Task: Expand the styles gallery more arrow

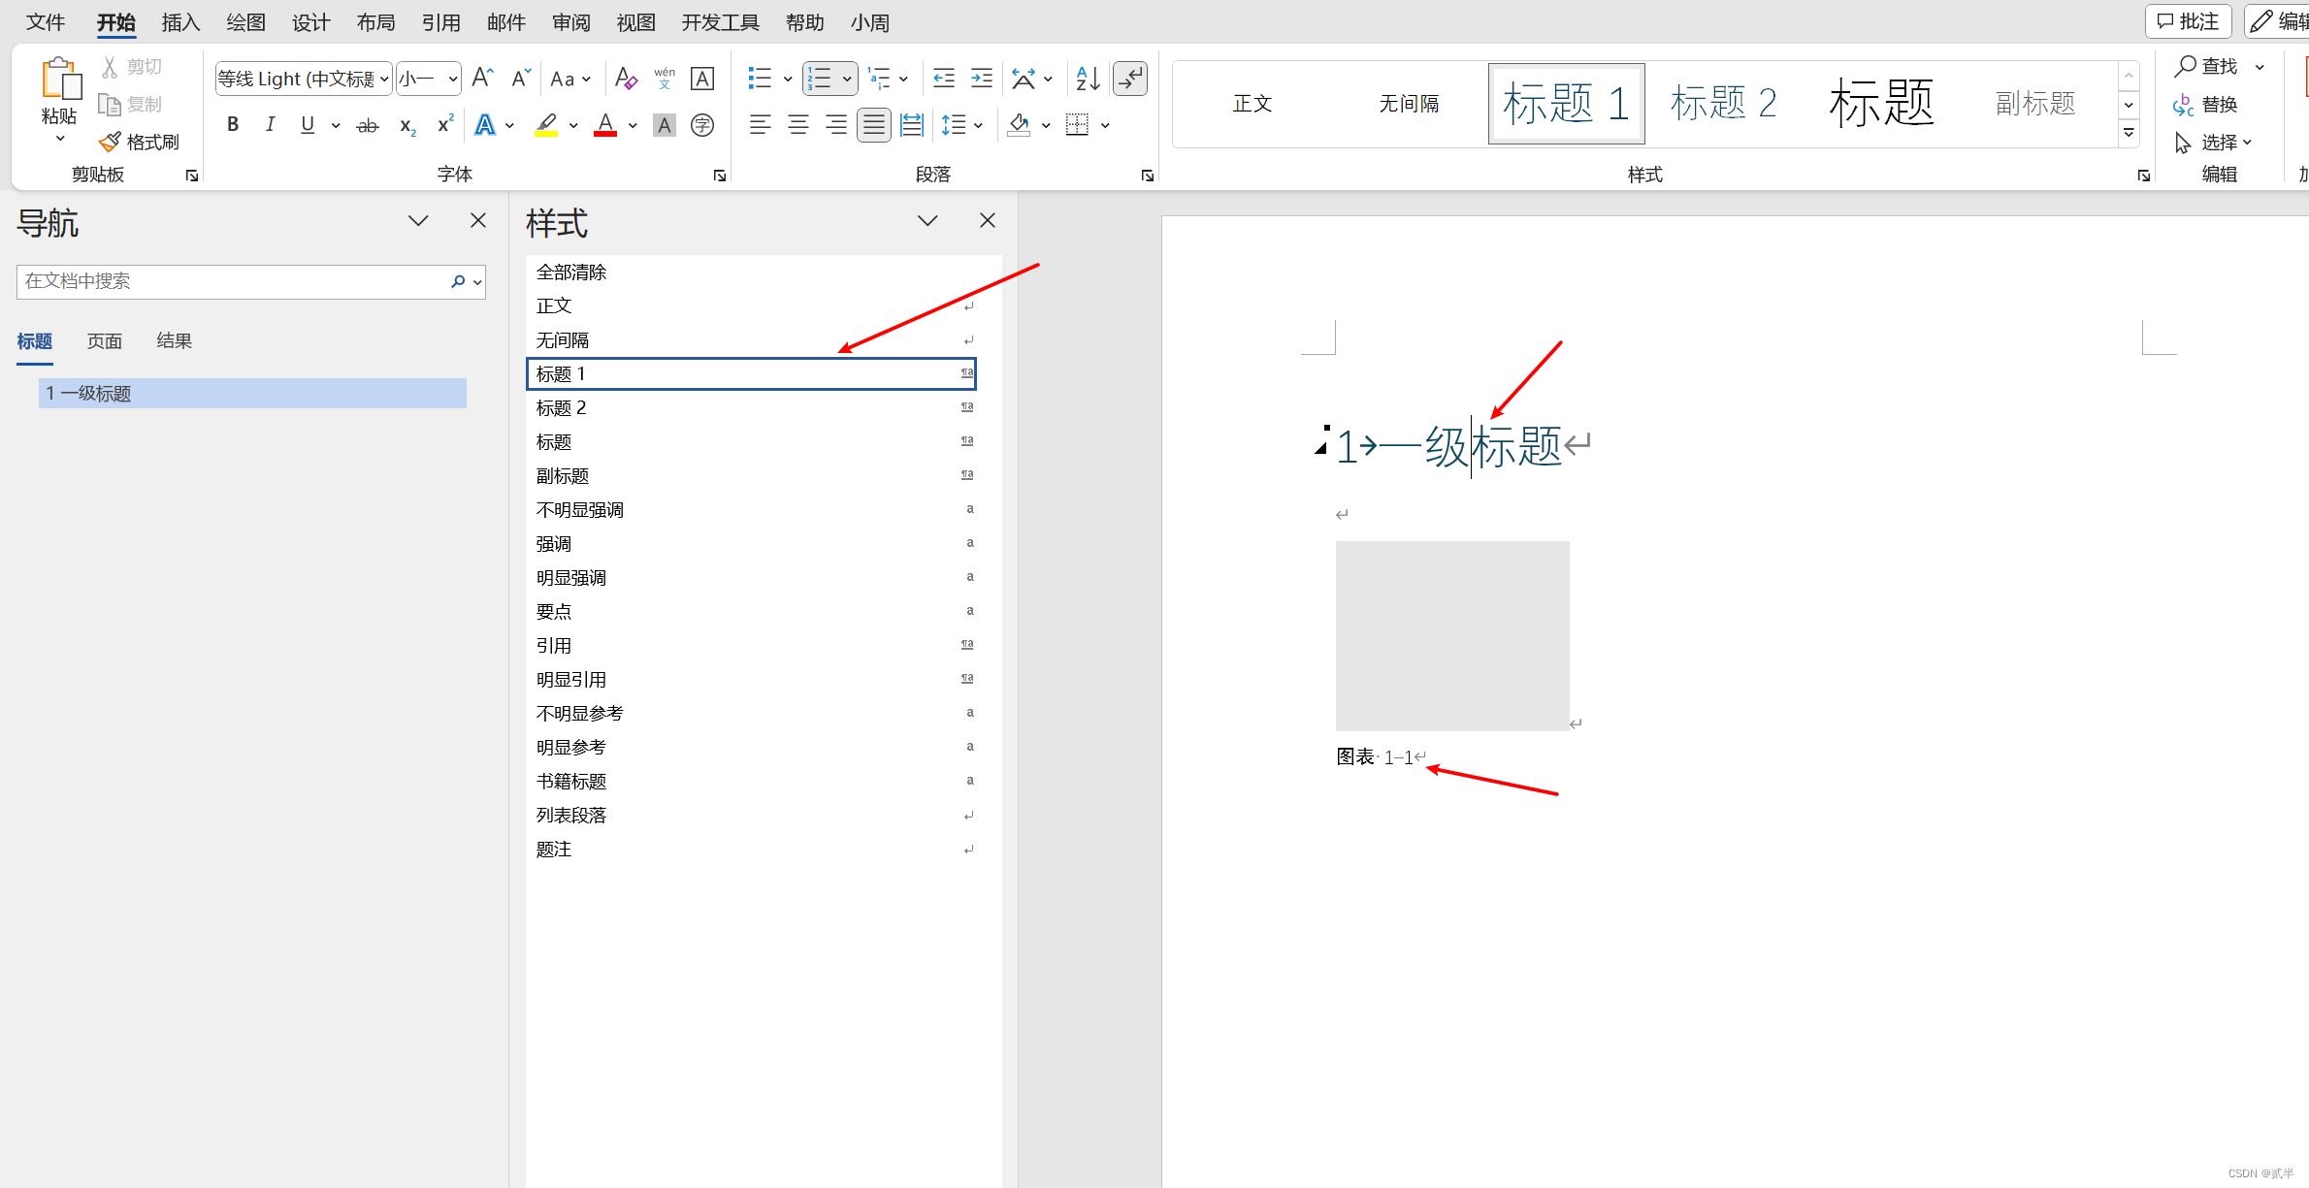Action: coord(2129,133)
